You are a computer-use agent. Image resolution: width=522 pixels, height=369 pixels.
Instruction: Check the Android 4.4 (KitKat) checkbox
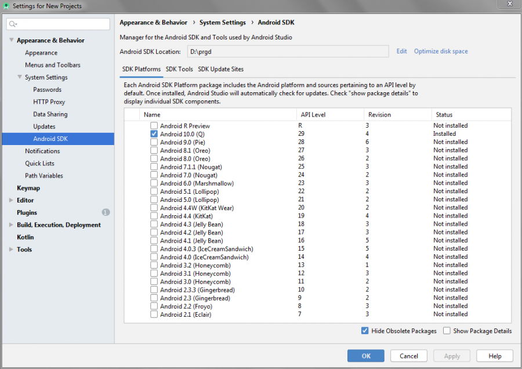coord(154,216)
